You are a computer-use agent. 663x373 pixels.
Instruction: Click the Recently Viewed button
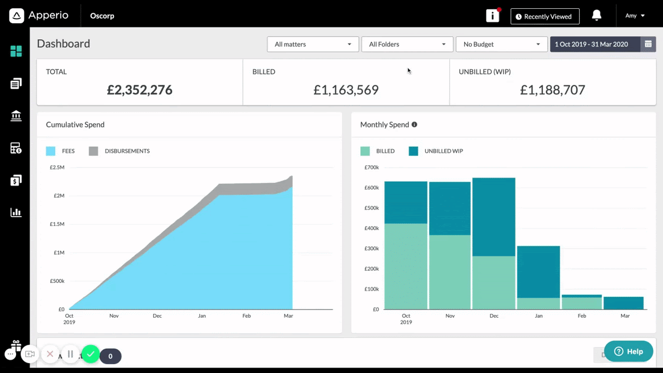point(545,17)
